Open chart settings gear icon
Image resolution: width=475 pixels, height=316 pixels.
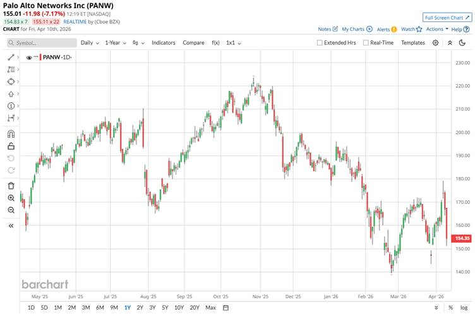(x=436, y=42)
